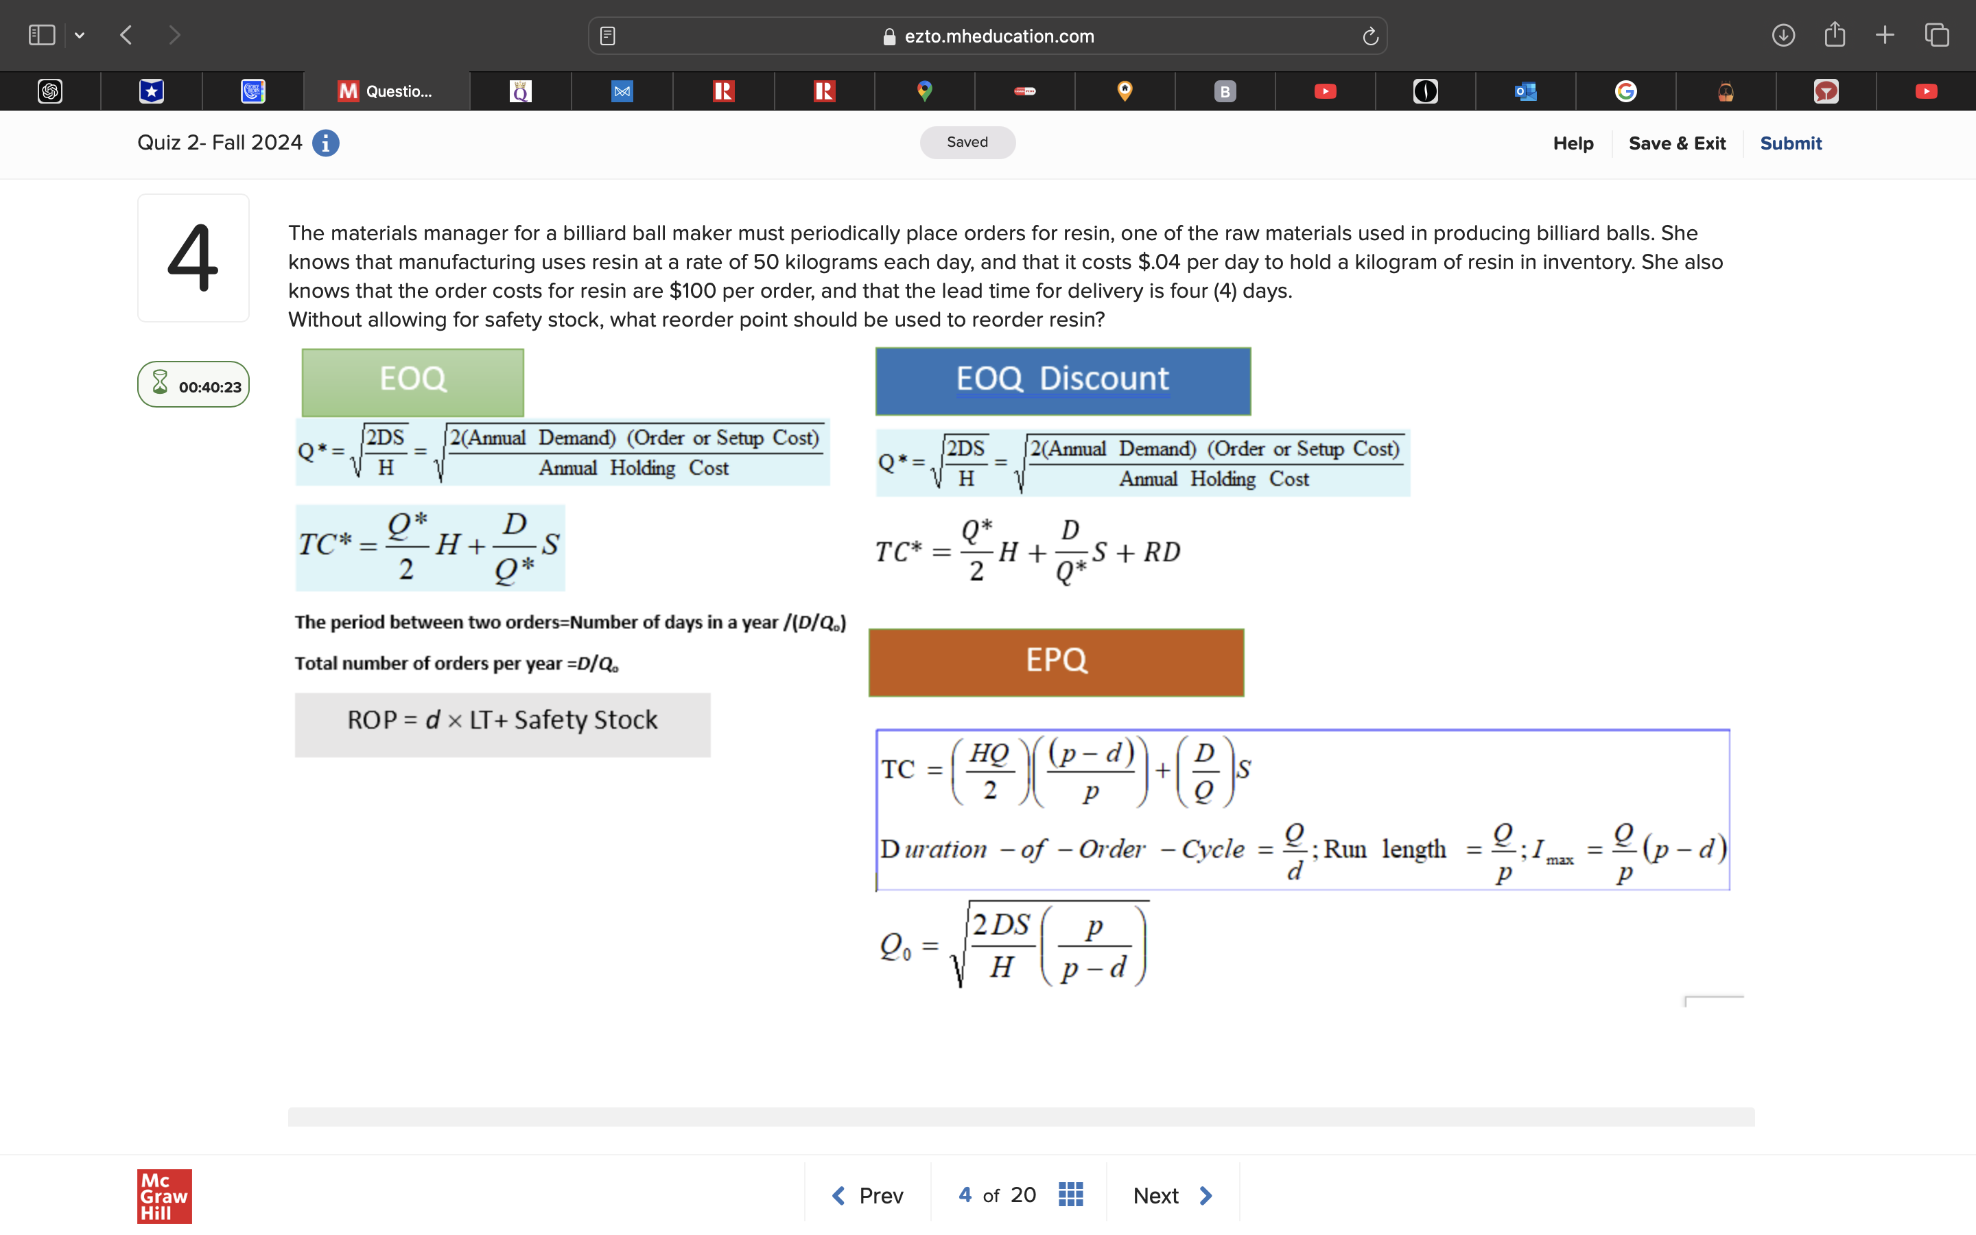Open the Google Maps pinned tab icon
This screenshot has width=1976, height=1235.
point(924,91)
